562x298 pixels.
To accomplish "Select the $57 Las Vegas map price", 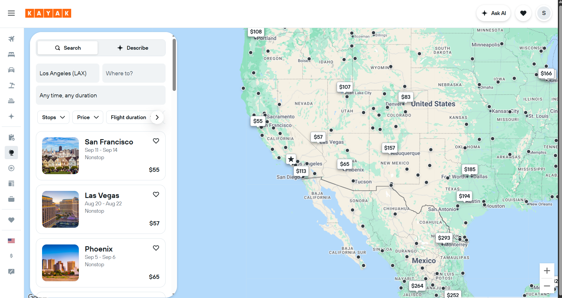I will [x=318, y=137].
